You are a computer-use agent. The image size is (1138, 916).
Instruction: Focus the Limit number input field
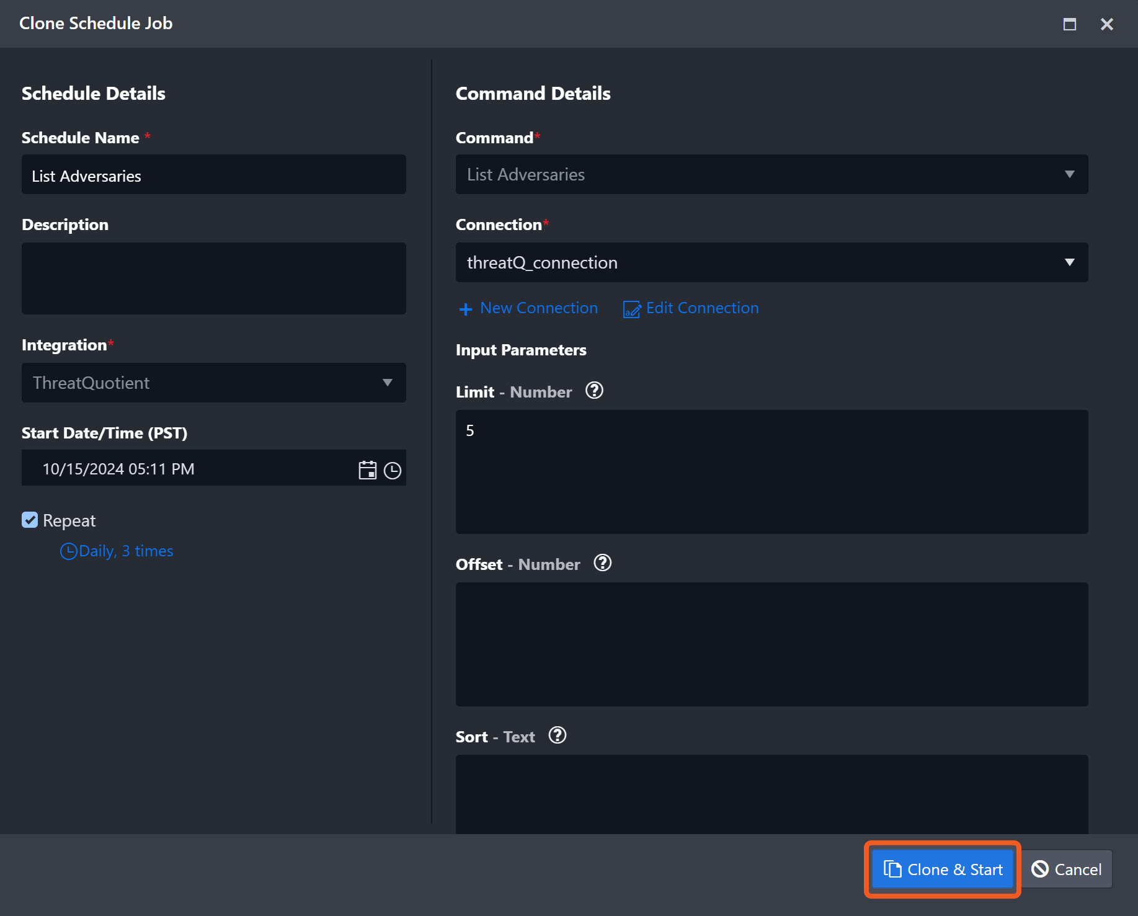tap(771, 471)
